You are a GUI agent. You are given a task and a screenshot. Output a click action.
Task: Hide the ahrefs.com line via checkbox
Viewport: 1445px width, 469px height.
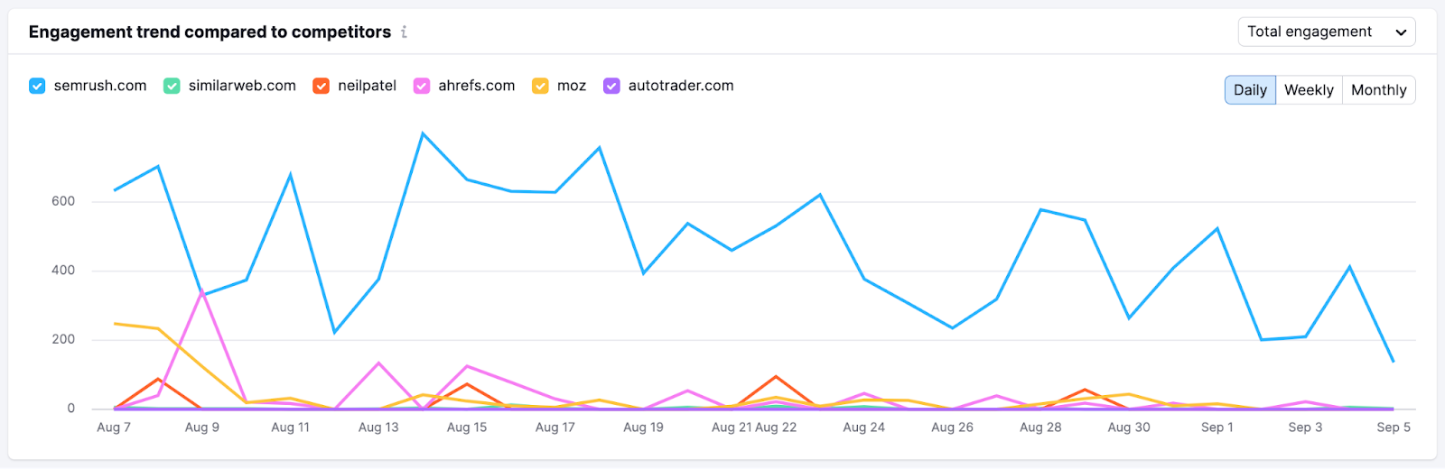click(422, 86)
